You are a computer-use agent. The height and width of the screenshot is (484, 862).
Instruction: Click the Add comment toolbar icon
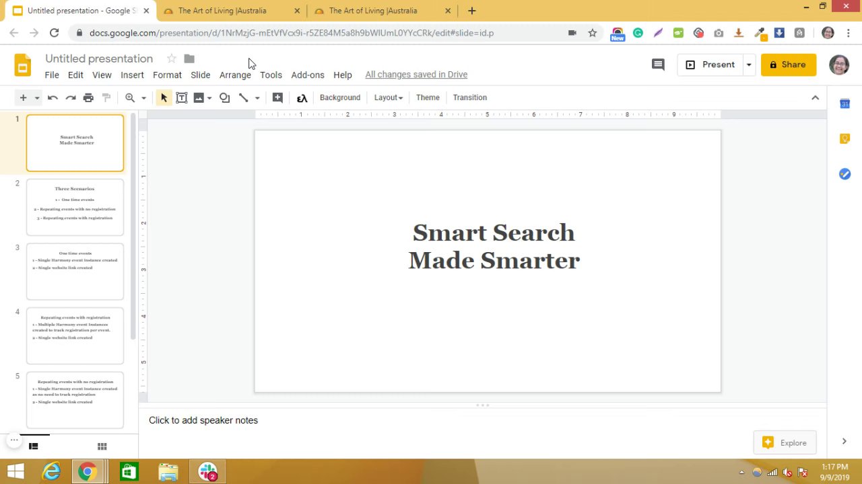coord(277,97)
